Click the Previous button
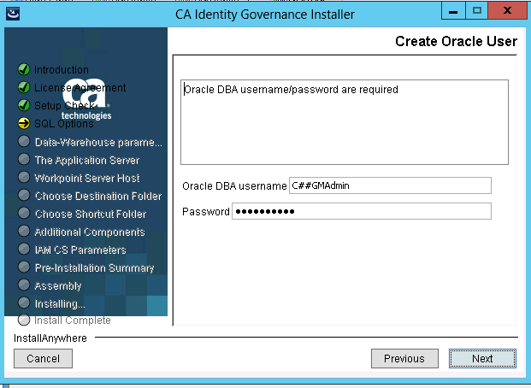The image size is (531, 388). tap(404, 359)
